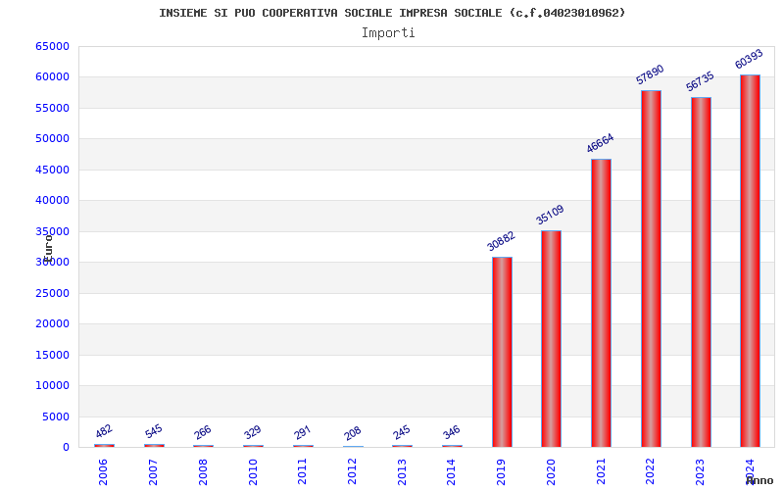Click the chart title INSIEME SI PUO COOPERATIVA
784x490 pixels.
click(x=392, y=13)
